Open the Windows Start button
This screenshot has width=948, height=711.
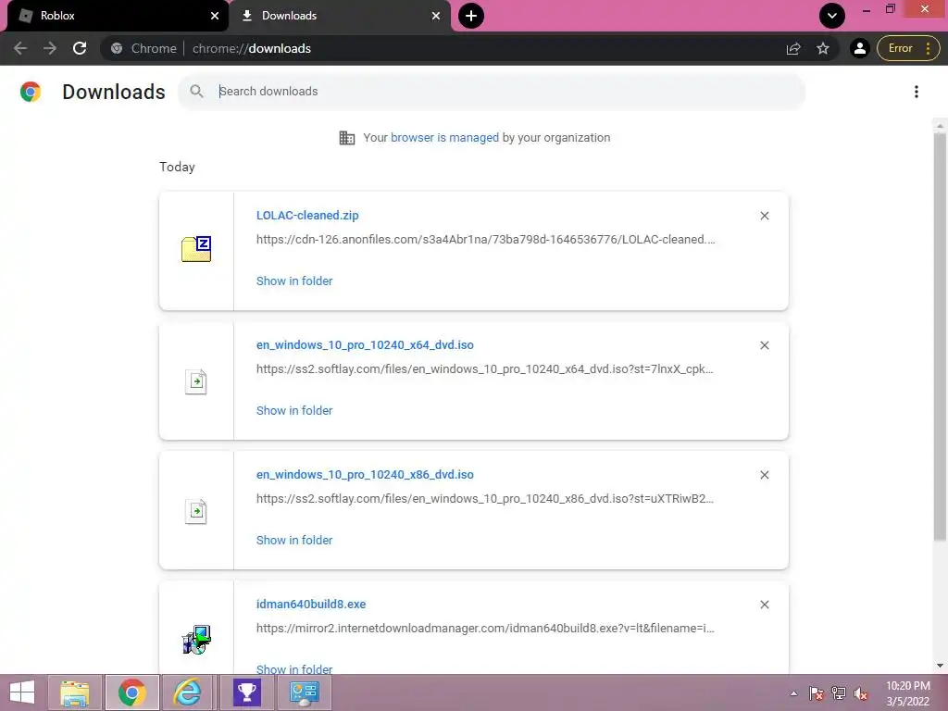22,692
